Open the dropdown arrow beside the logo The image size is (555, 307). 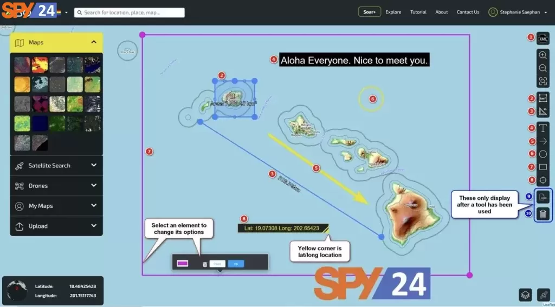(x=66, y=12)
